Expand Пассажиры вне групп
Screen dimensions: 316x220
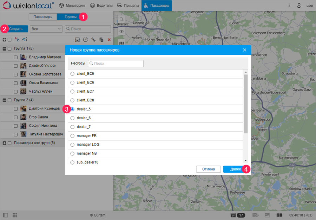pos(5,143)
